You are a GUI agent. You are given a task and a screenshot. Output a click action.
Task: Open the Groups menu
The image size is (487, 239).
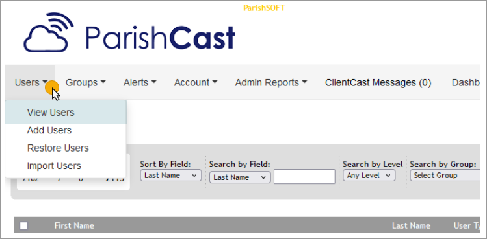85,83
